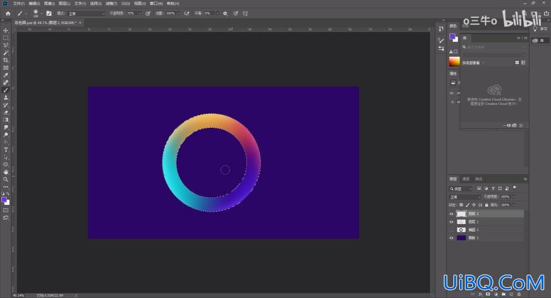The image size is (551, 298).
Task: Select the Crop tool
Action: 6,60
